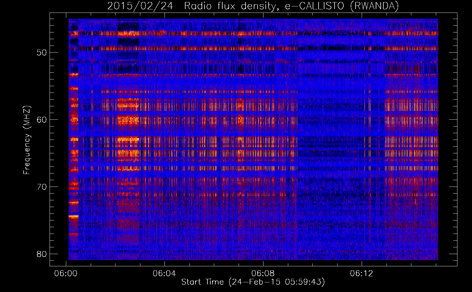Image resolution: width=472 pixels, height=292 pixels.
Task: Click the '60' frequency tick label
Action: (42, 120)
